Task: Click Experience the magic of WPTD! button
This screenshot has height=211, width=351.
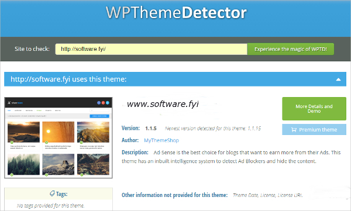Action: 291,49
